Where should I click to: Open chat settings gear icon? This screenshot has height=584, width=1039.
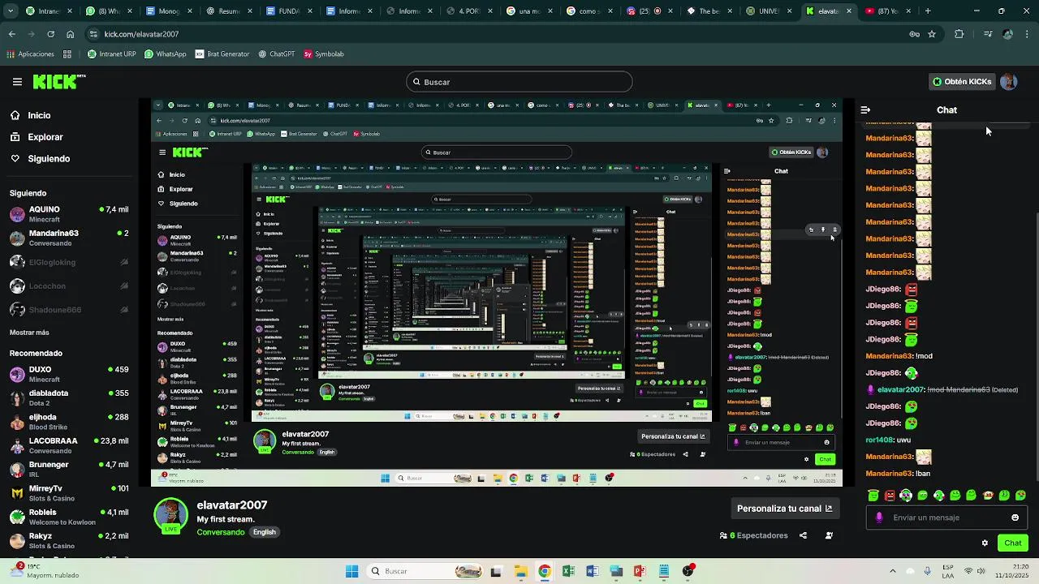click(x=985, y=543)
